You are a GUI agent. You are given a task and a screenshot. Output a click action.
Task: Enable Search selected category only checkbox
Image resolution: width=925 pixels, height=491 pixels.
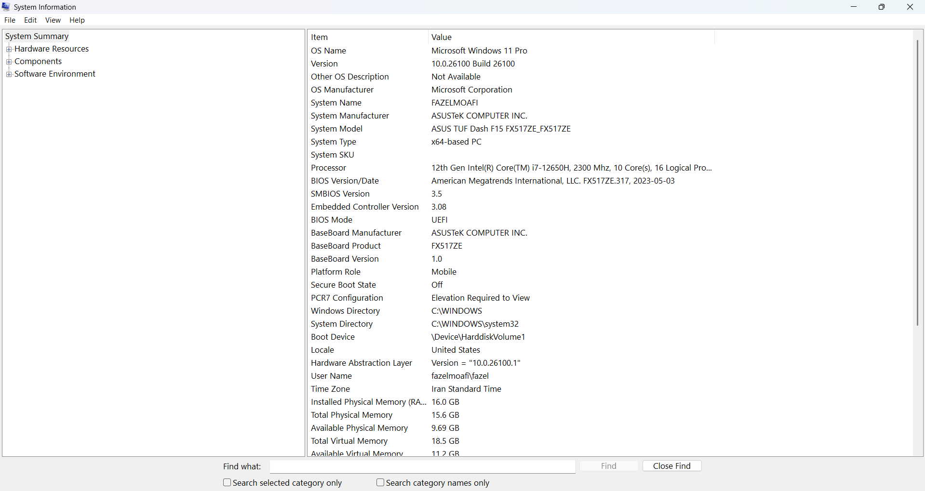[227, 482]
